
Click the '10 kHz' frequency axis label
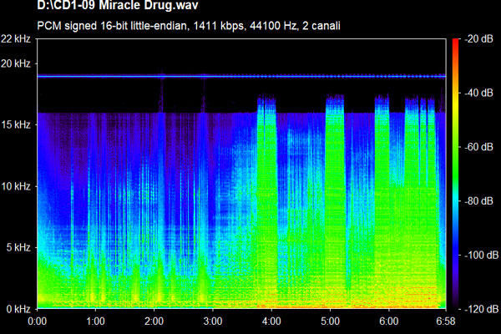[x=16, y=186]
